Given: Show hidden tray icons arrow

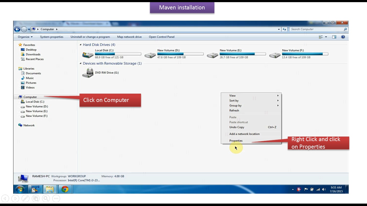Looking at the screenshot, I should click(x=293, y=190).
